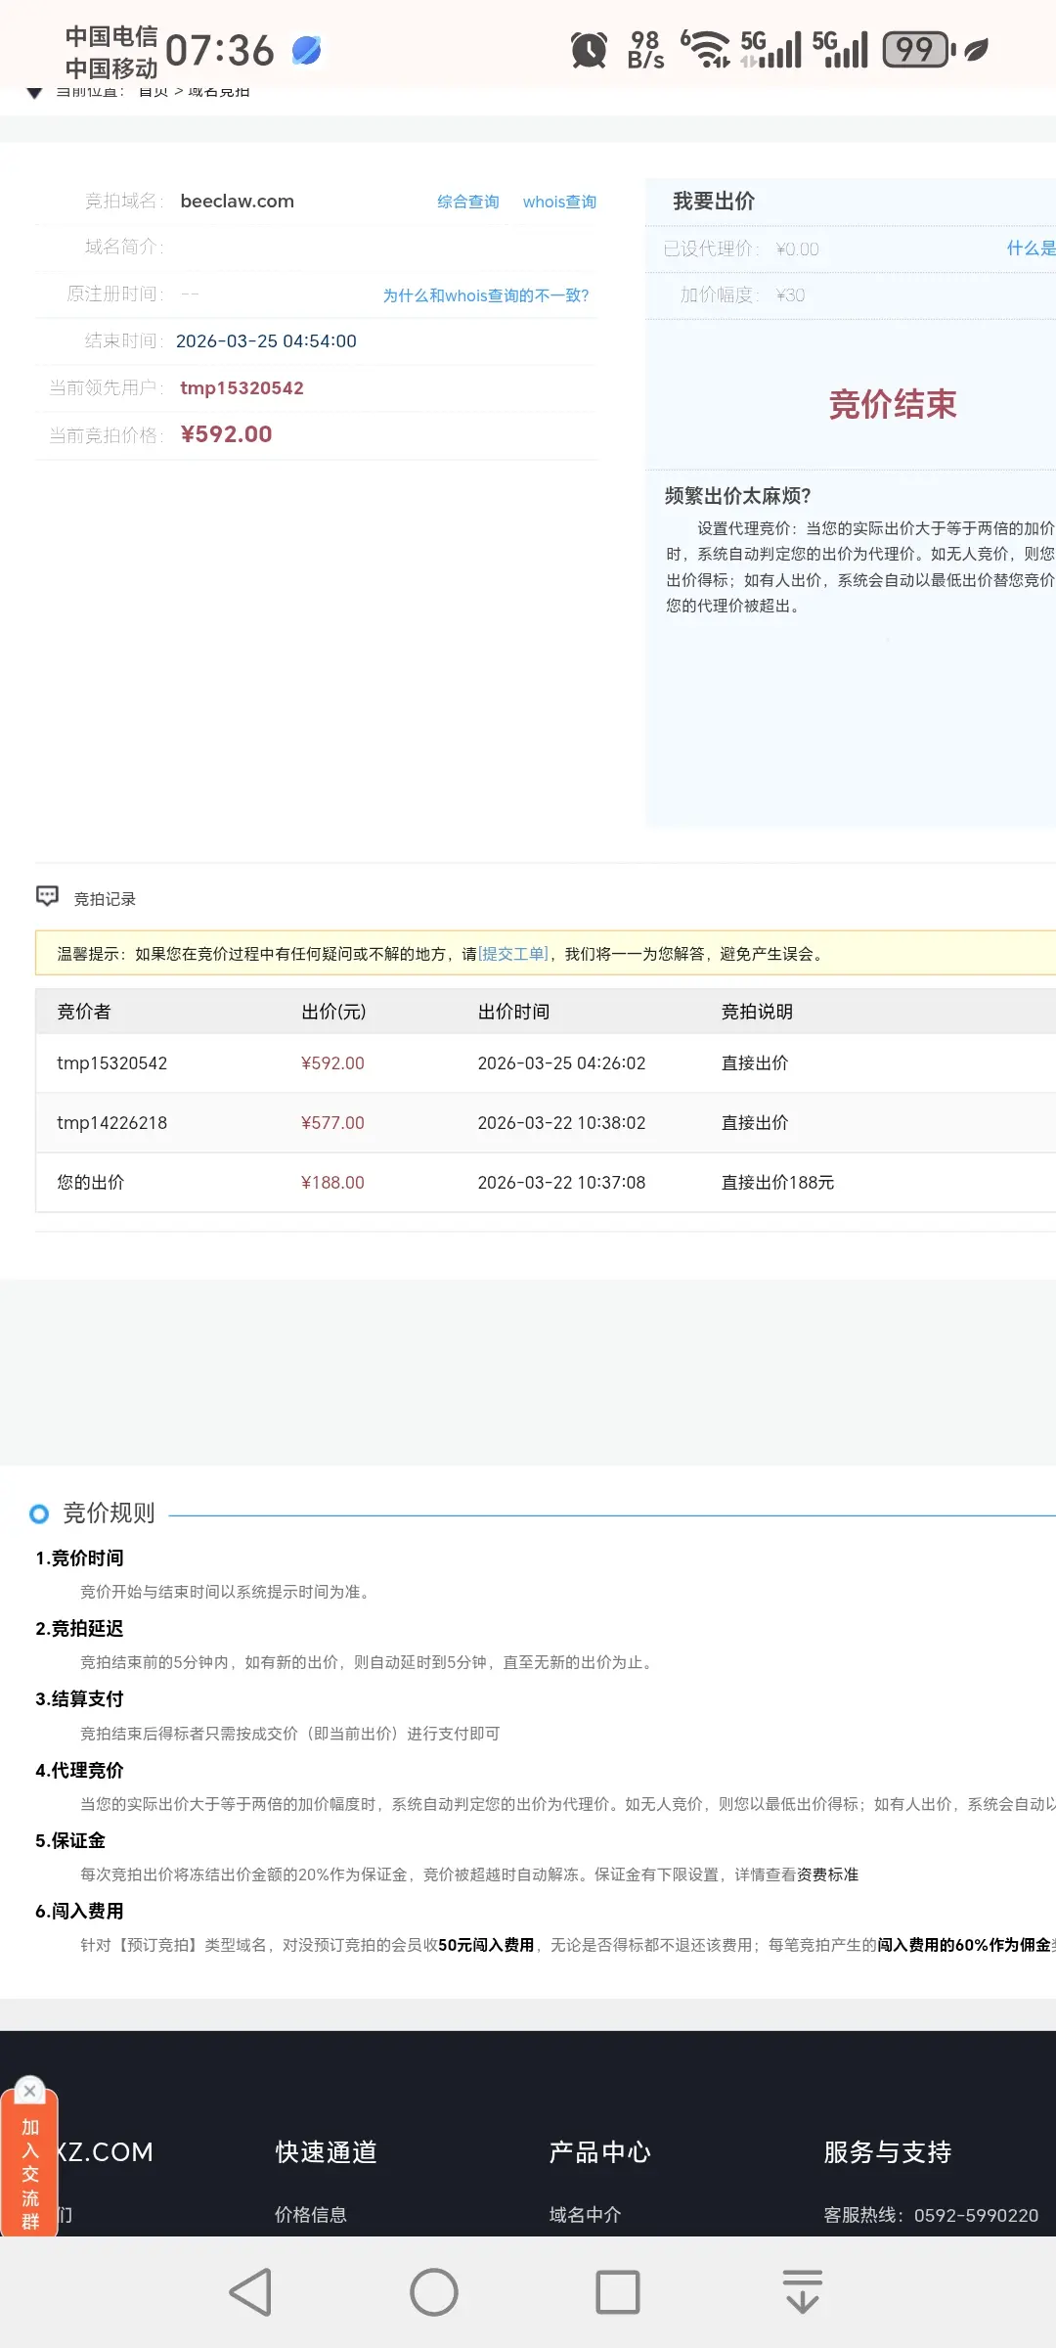Open 为什么和whois查询的不一致 help link
The image size is (1056, 2348).
(486, 295)
